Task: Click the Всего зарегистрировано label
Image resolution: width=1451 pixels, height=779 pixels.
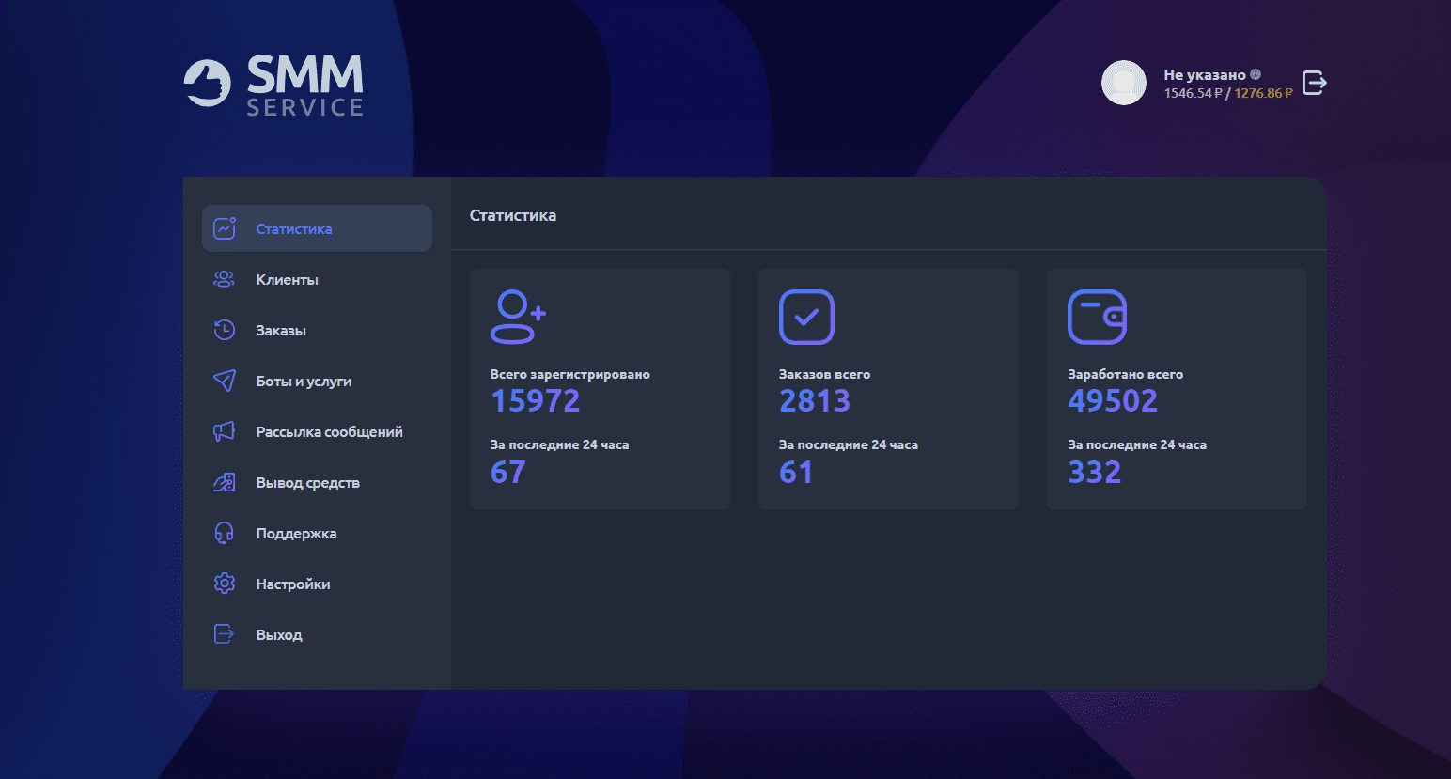Action: coord(569,374)
